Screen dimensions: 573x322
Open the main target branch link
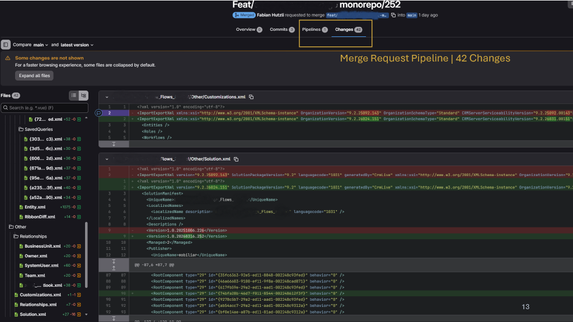click(x=411, y=15)
